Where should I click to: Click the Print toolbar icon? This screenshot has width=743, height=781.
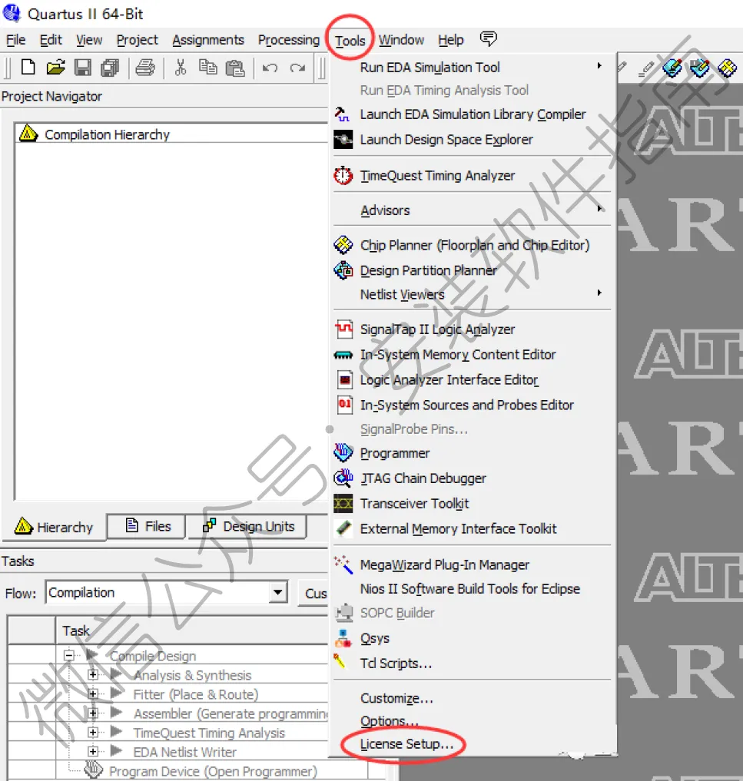pos(145,68)
